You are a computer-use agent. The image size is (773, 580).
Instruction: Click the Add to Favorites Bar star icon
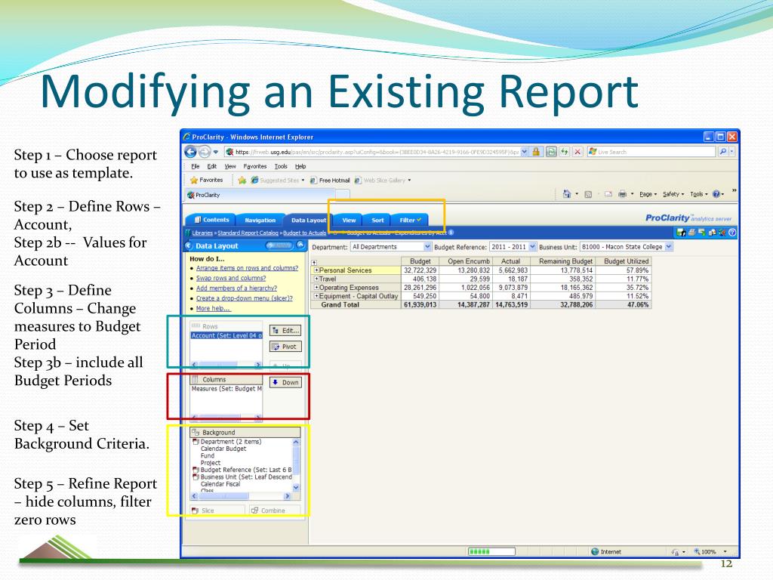click(242, 180)
